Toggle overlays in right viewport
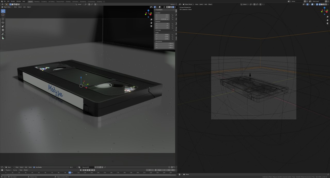This screenshot has width=330, height=178. [x=312, y=4]
